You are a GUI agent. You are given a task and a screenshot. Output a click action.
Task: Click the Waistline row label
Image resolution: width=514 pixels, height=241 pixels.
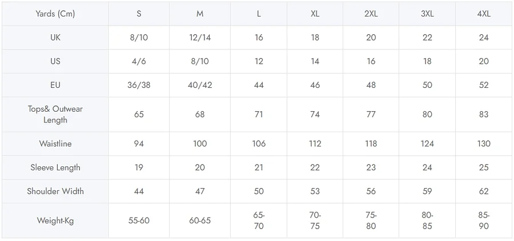point(55,144)
